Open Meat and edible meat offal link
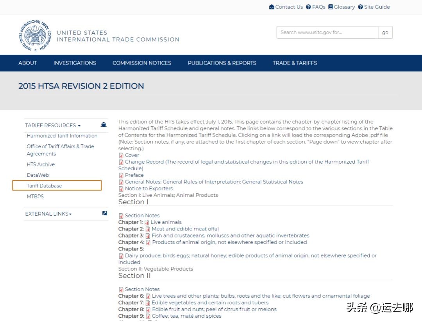 [x=185, y=229]
